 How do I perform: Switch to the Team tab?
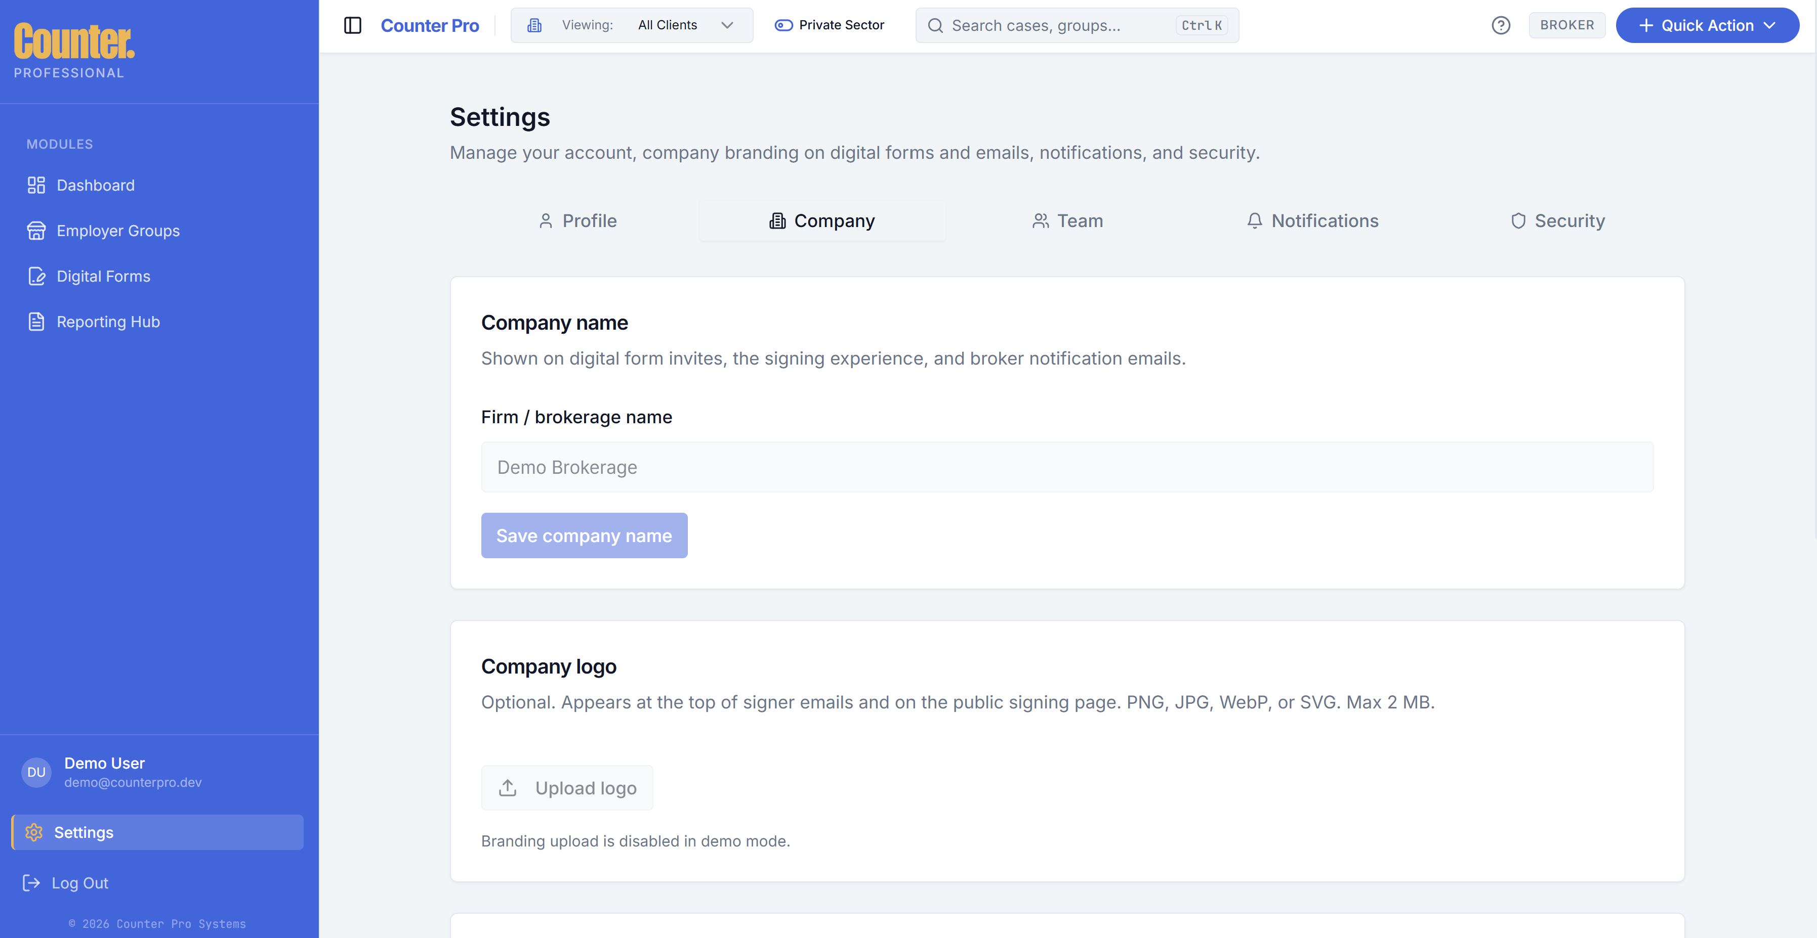click(1067, 221)
